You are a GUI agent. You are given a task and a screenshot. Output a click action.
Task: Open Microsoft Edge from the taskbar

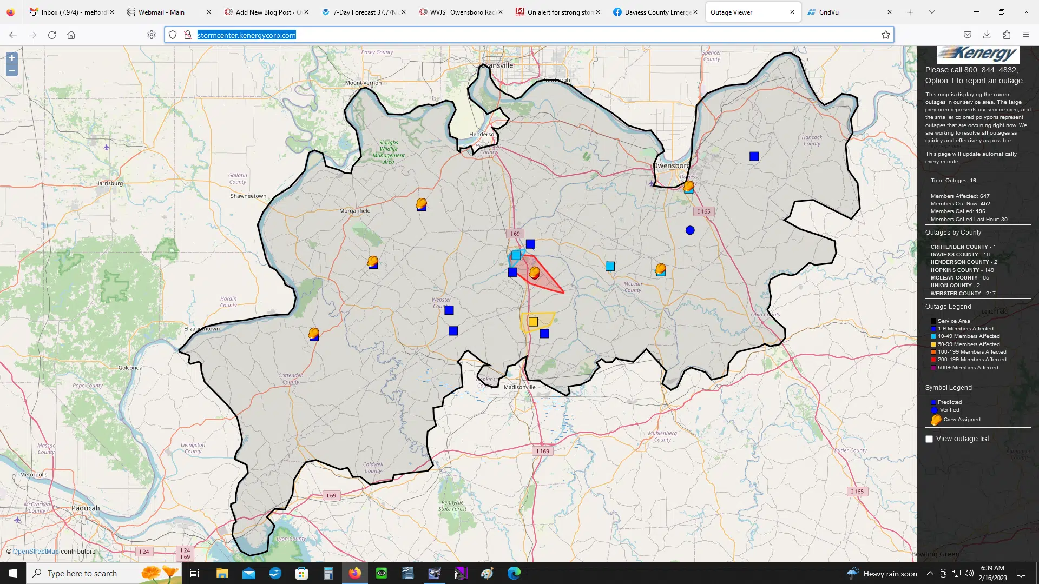[514, 573]
